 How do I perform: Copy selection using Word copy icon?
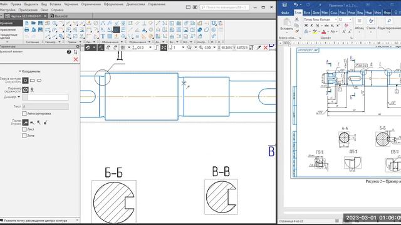point(296,26)
